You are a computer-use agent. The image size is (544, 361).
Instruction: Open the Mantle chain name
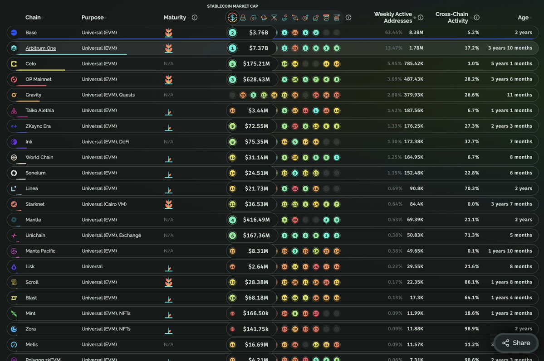[33, 220]
